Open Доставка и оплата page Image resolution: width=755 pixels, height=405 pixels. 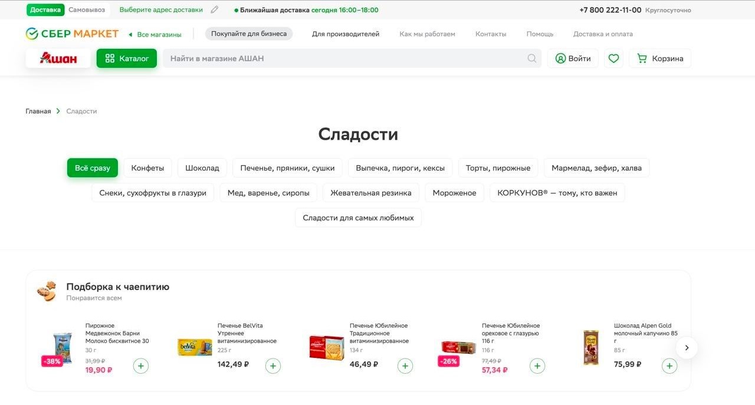click(603, 34)
